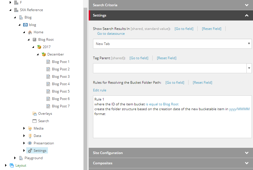253x170 pixels.
Task: Click 'is equal to Blog Root' rule condition
Action: click(162, 104)
